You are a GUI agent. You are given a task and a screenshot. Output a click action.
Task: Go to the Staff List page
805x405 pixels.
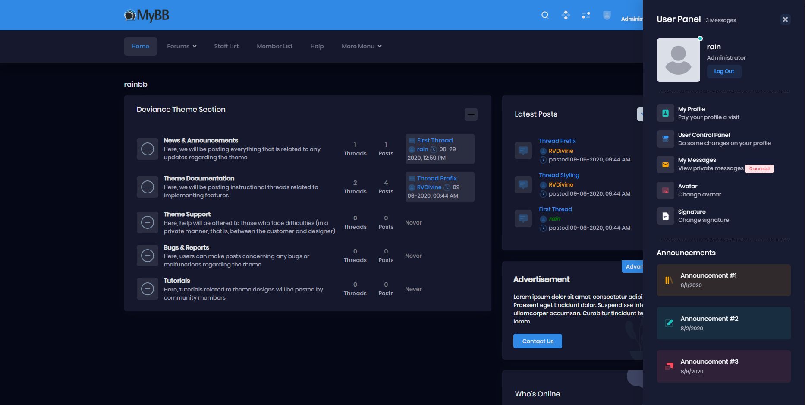pyautogui.click(x=226, y=46)
